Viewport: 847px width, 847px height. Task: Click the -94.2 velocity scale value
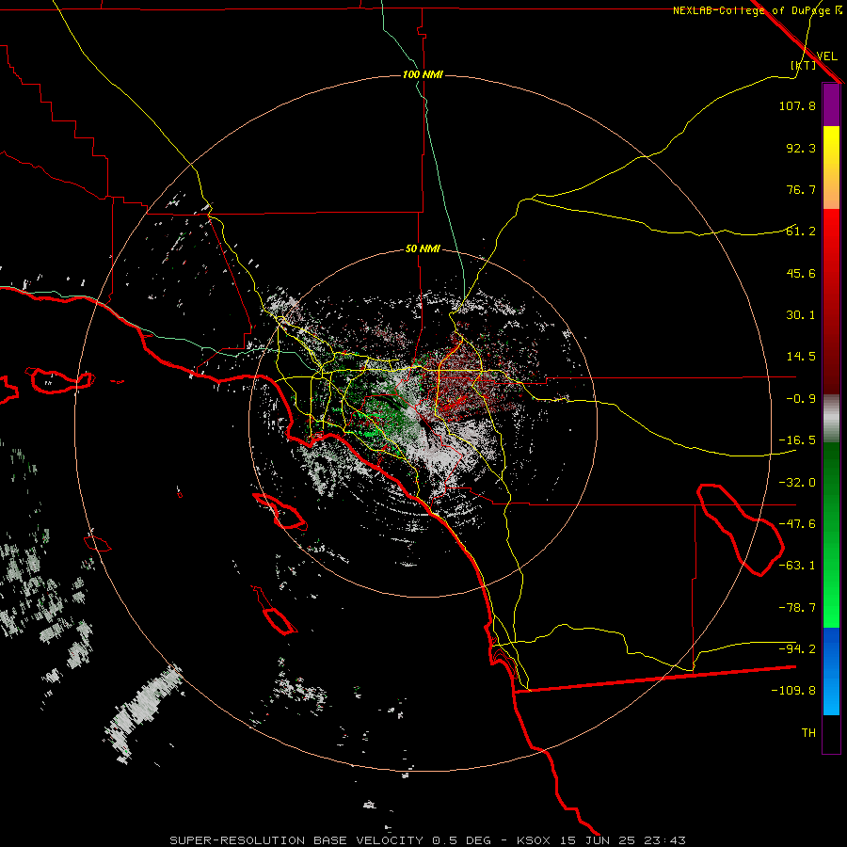point(797,649)
